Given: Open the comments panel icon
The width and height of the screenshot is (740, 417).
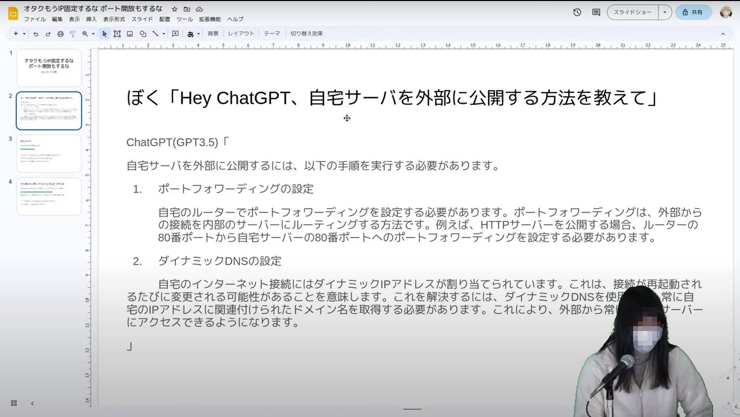Looking at the screenshot, I should pyautogui.click(x=596, y=12).
